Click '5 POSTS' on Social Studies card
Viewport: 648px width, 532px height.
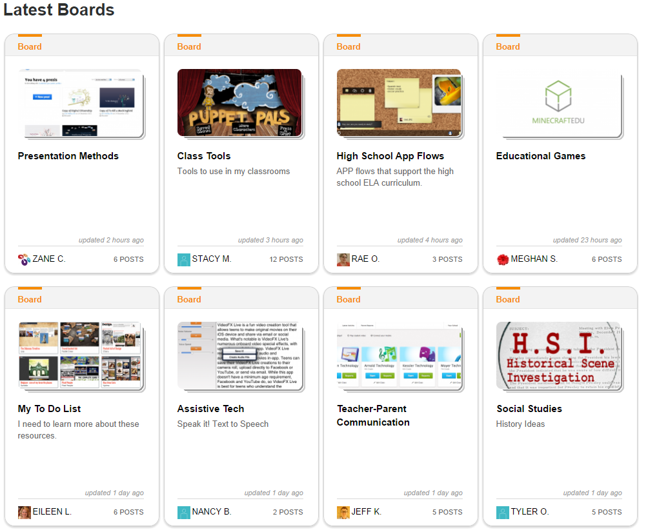click(x=607, y=512)
